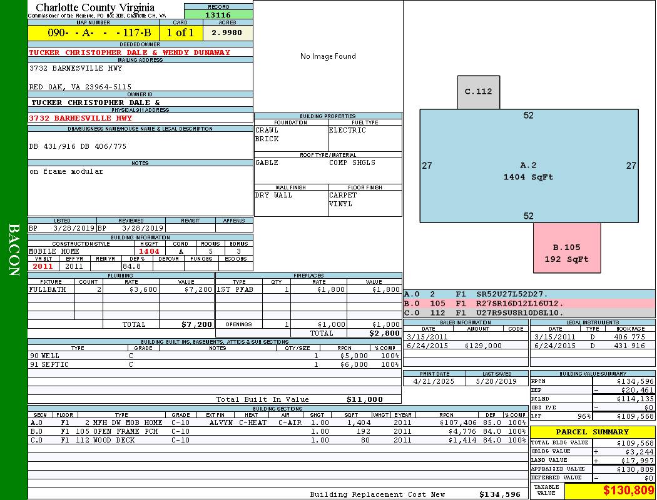Click the green BACON sidebar label

coord(14,250)
